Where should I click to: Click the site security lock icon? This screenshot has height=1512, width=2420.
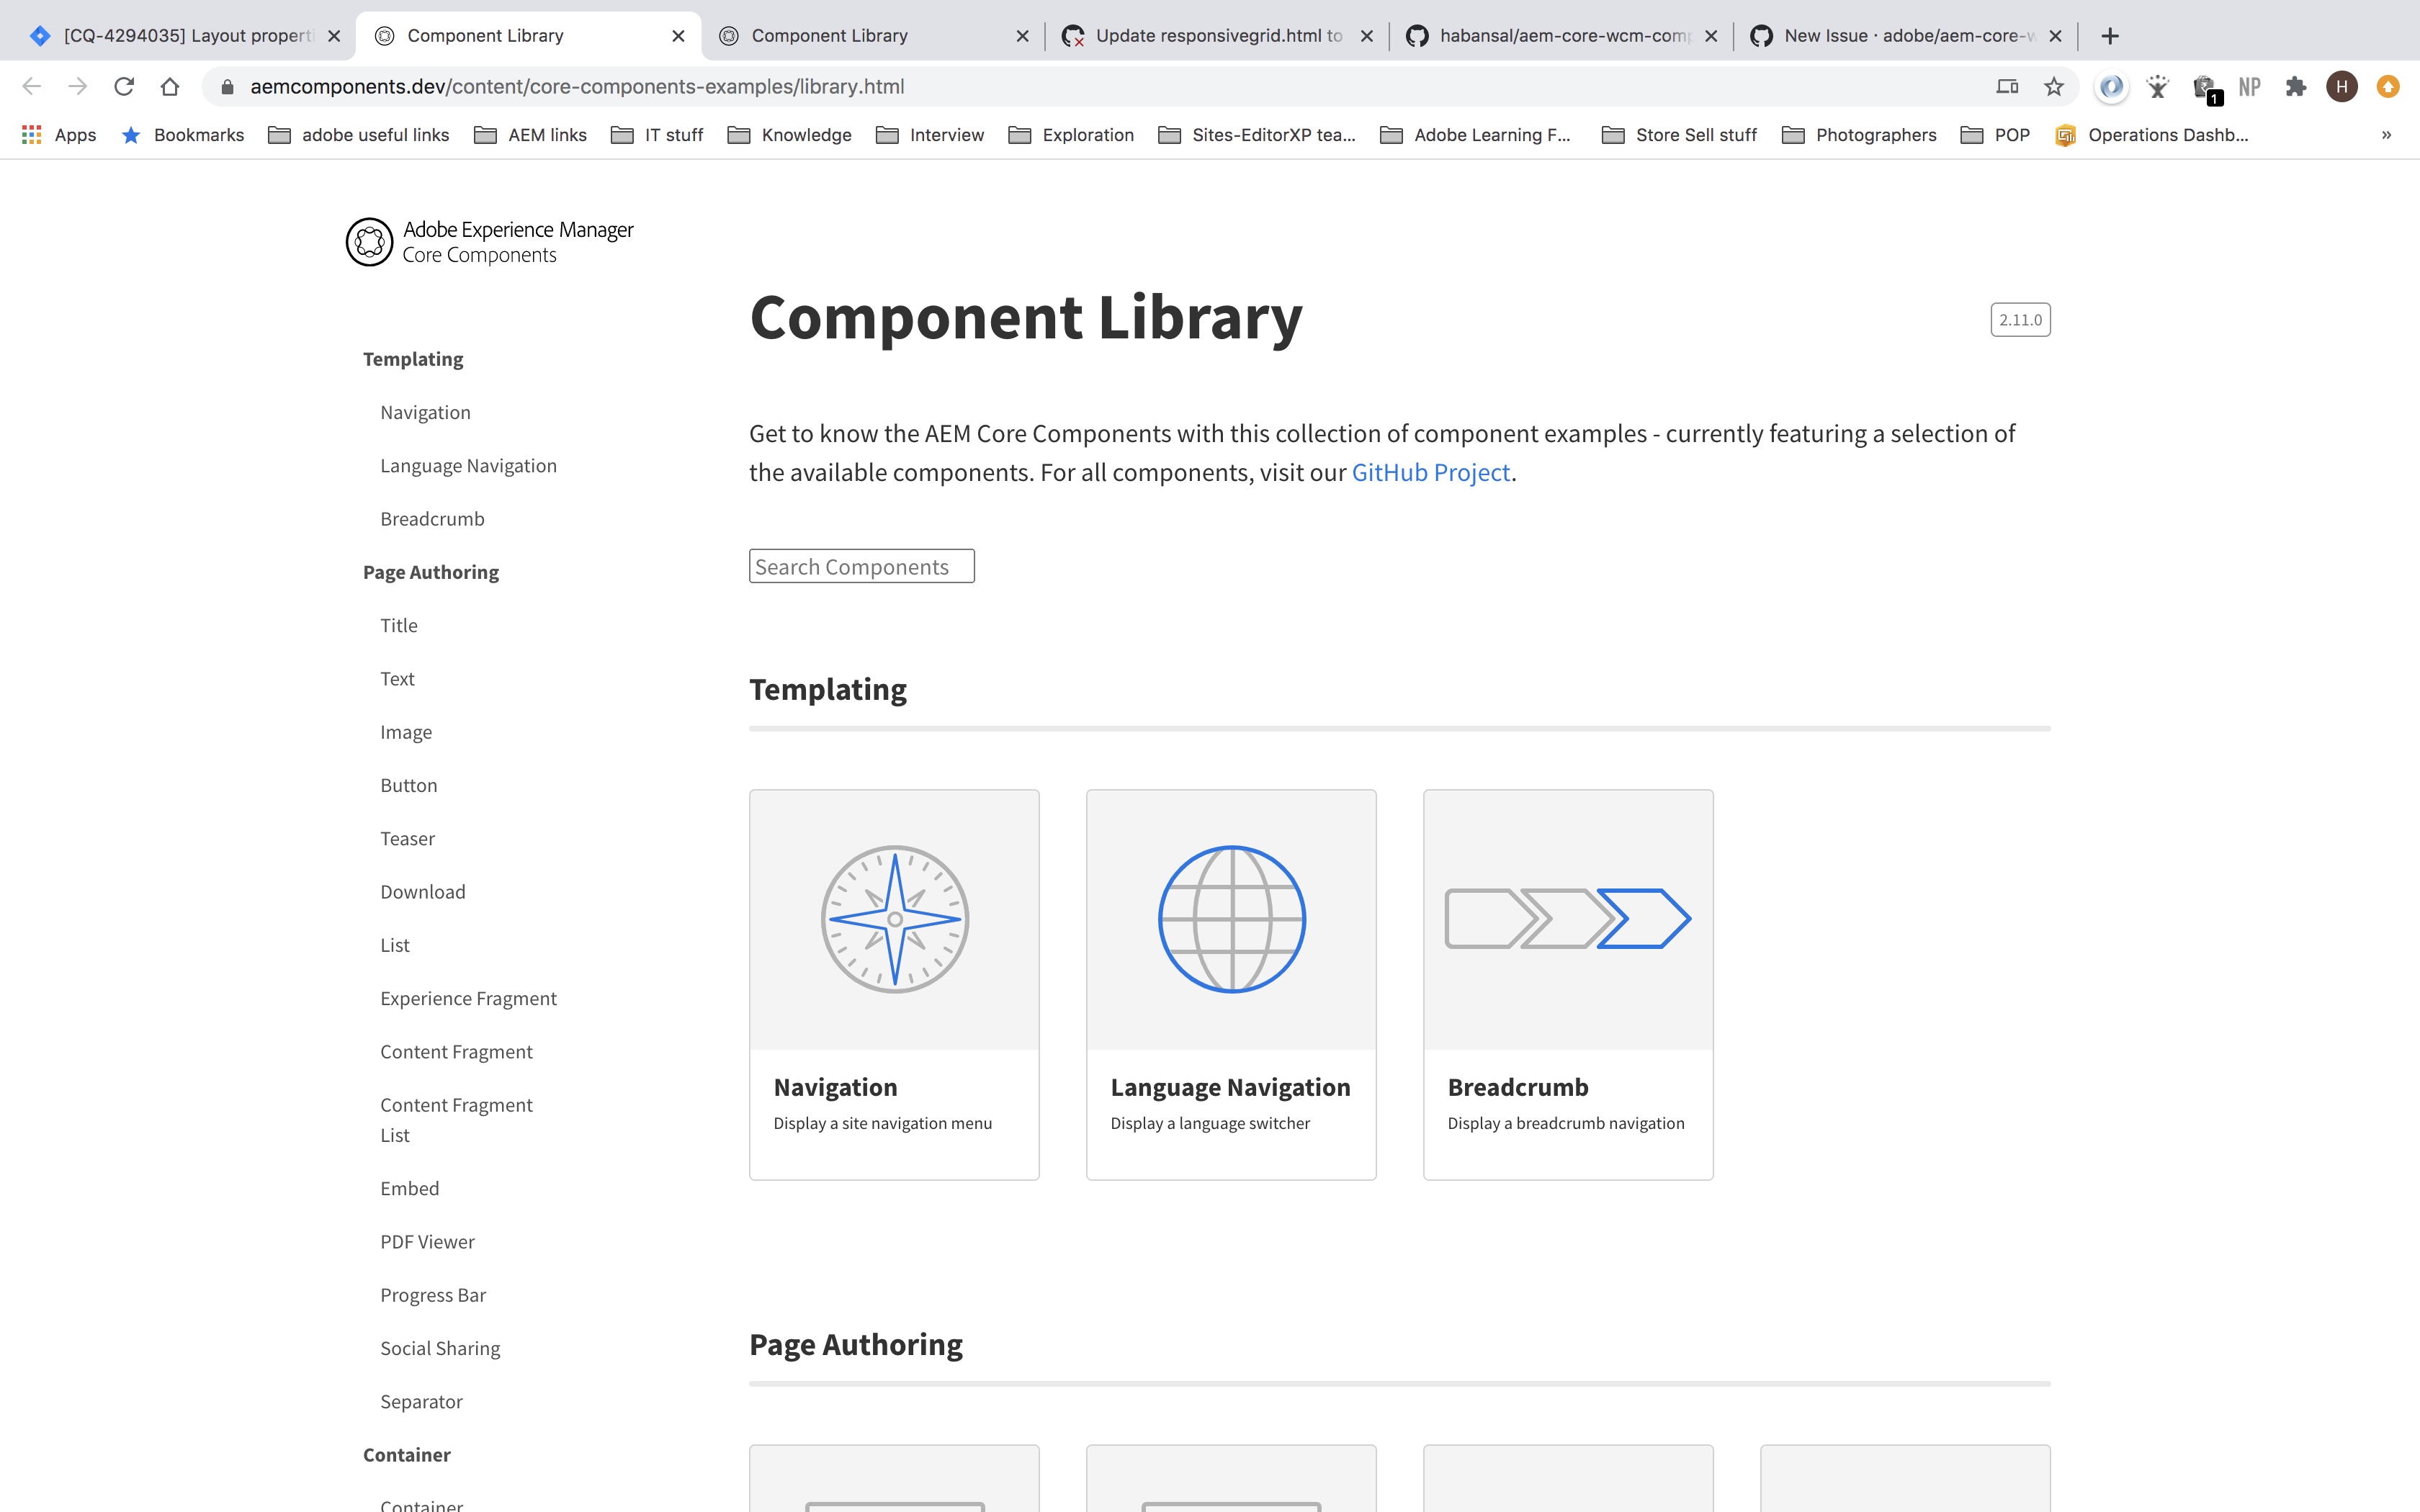(225, 86)
